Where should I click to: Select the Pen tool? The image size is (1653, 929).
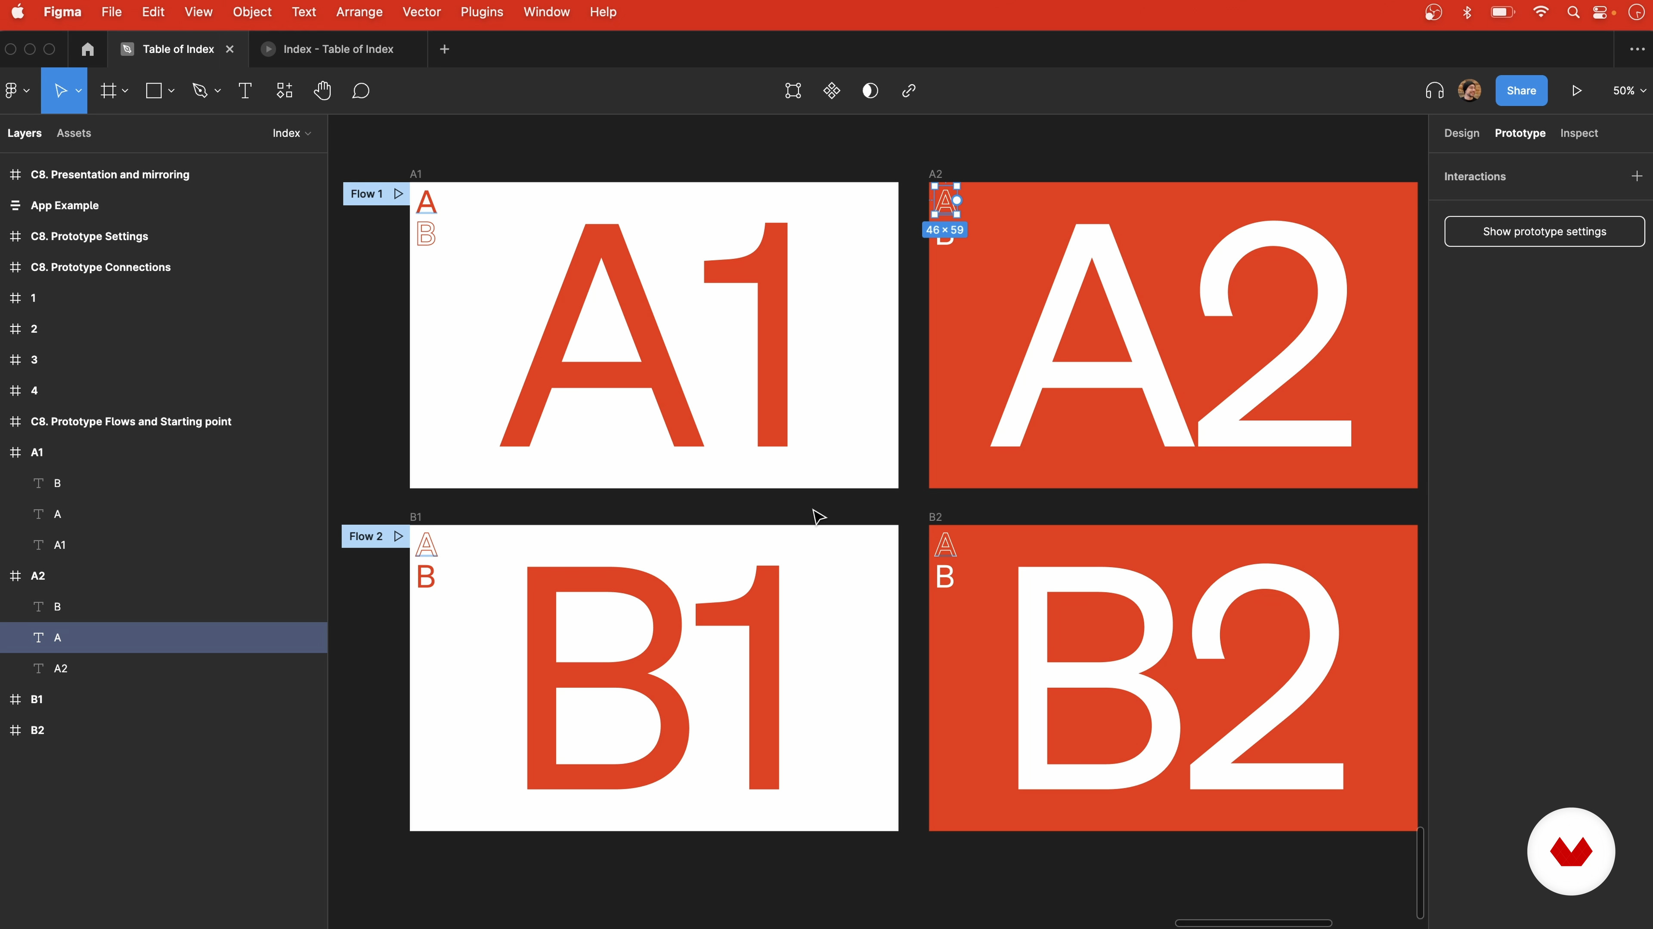click(200, 90)
